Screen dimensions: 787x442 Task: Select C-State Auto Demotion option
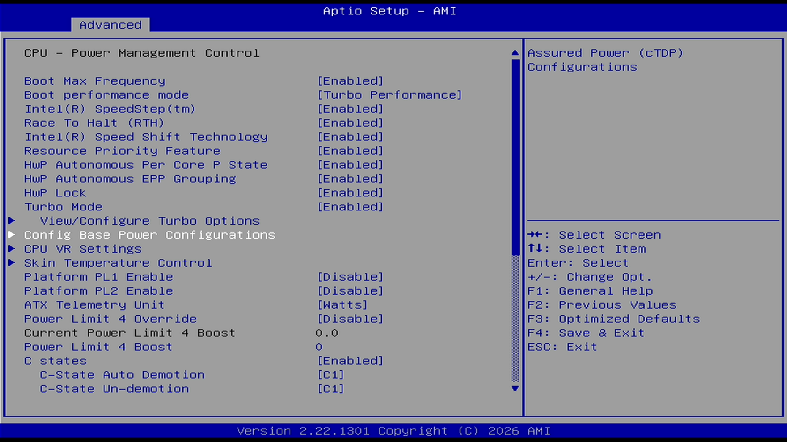pyautogui.click(x=122, y=375)
